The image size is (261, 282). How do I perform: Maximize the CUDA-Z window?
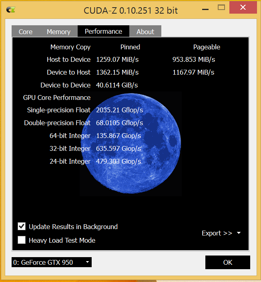(x=221, y=8)
